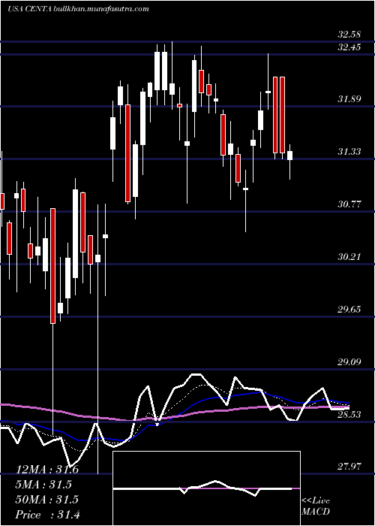Click the tall red candlestick with longest lower wick
The width and height of the screenshot is (375, 526).
(x=52, y=266)
